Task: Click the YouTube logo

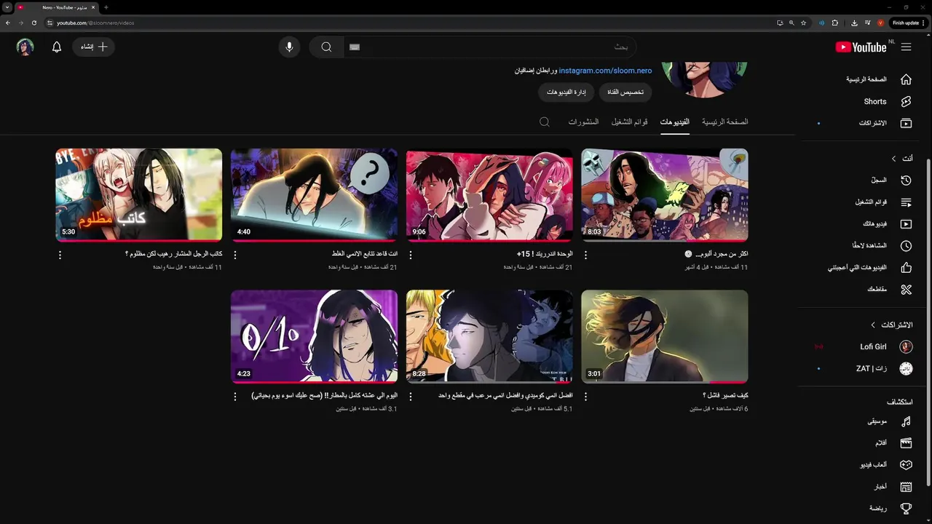Action: click(x=861, y=47)
